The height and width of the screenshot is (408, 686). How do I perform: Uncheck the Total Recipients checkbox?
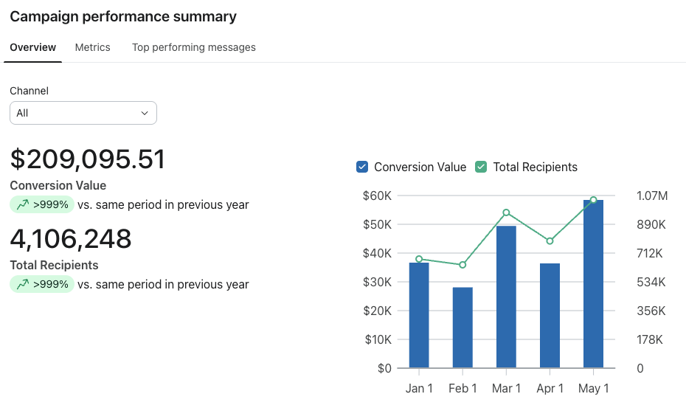[481, 167]
